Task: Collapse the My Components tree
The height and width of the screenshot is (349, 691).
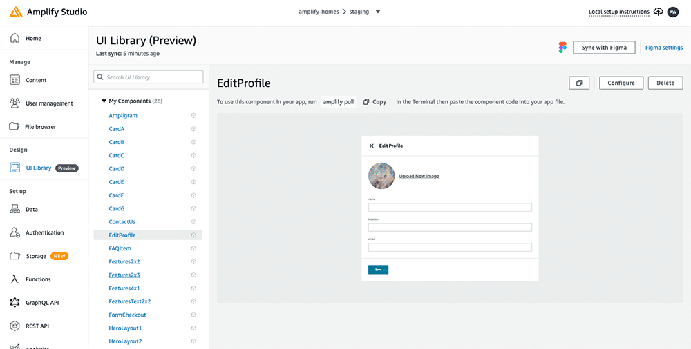Action: [x=104, y=101]
